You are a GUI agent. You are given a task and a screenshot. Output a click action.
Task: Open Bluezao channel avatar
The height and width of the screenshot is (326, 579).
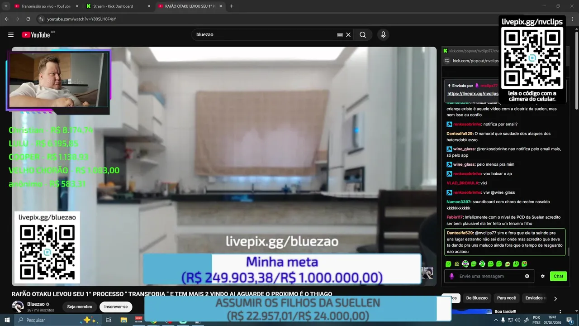[18, 307]
